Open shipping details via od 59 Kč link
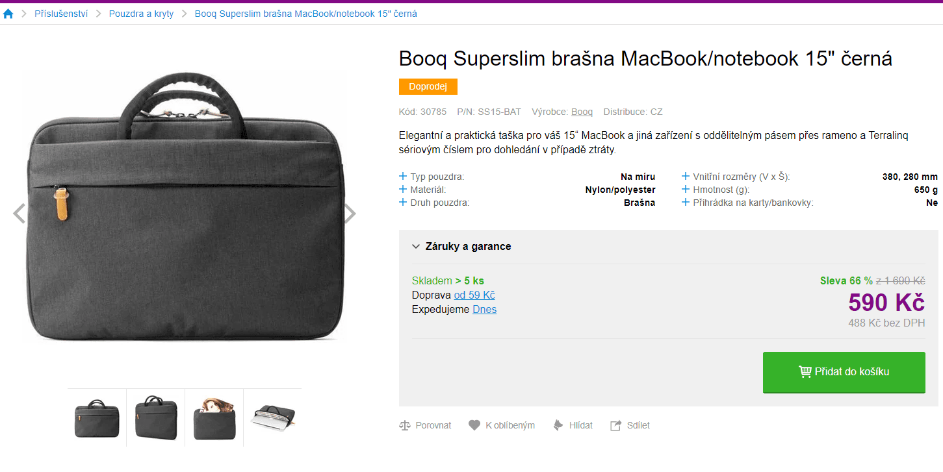 coord(474,295)
